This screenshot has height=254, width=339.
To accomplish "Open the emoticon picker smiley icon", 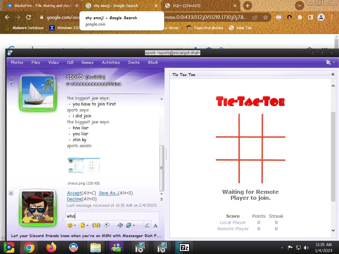I will 70,225.
